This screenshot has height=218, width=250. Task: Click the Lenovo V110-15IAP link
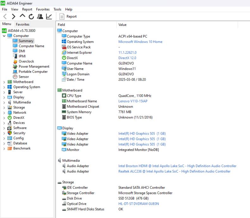[x=133, y=101]
